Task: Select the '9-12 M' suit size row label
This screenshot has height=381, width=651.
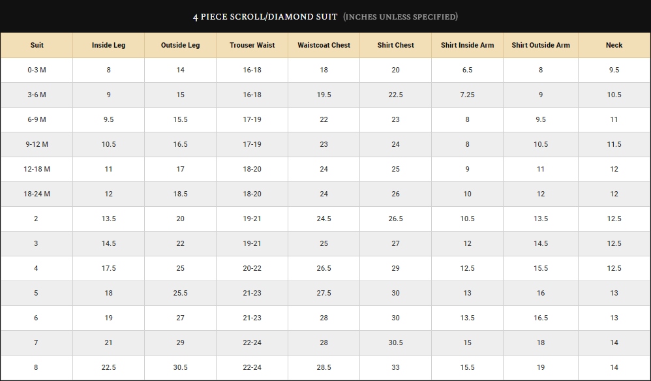Action: [37, 145]
